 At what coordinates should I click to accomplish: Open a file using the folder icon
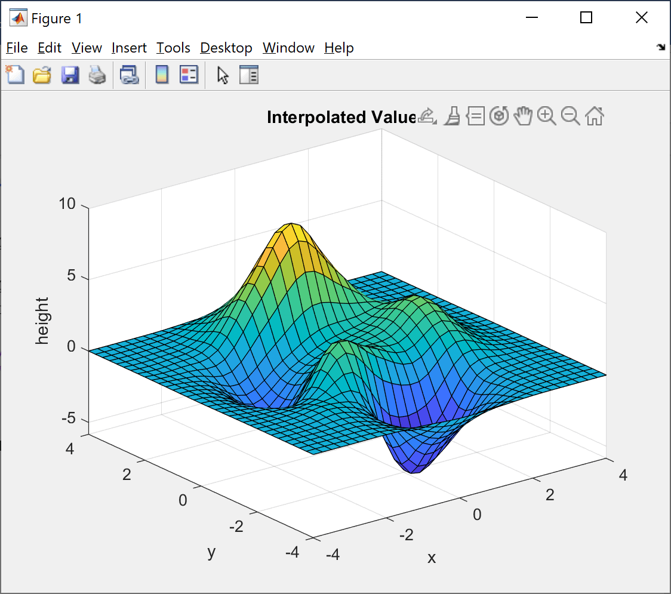coord(42,75)
